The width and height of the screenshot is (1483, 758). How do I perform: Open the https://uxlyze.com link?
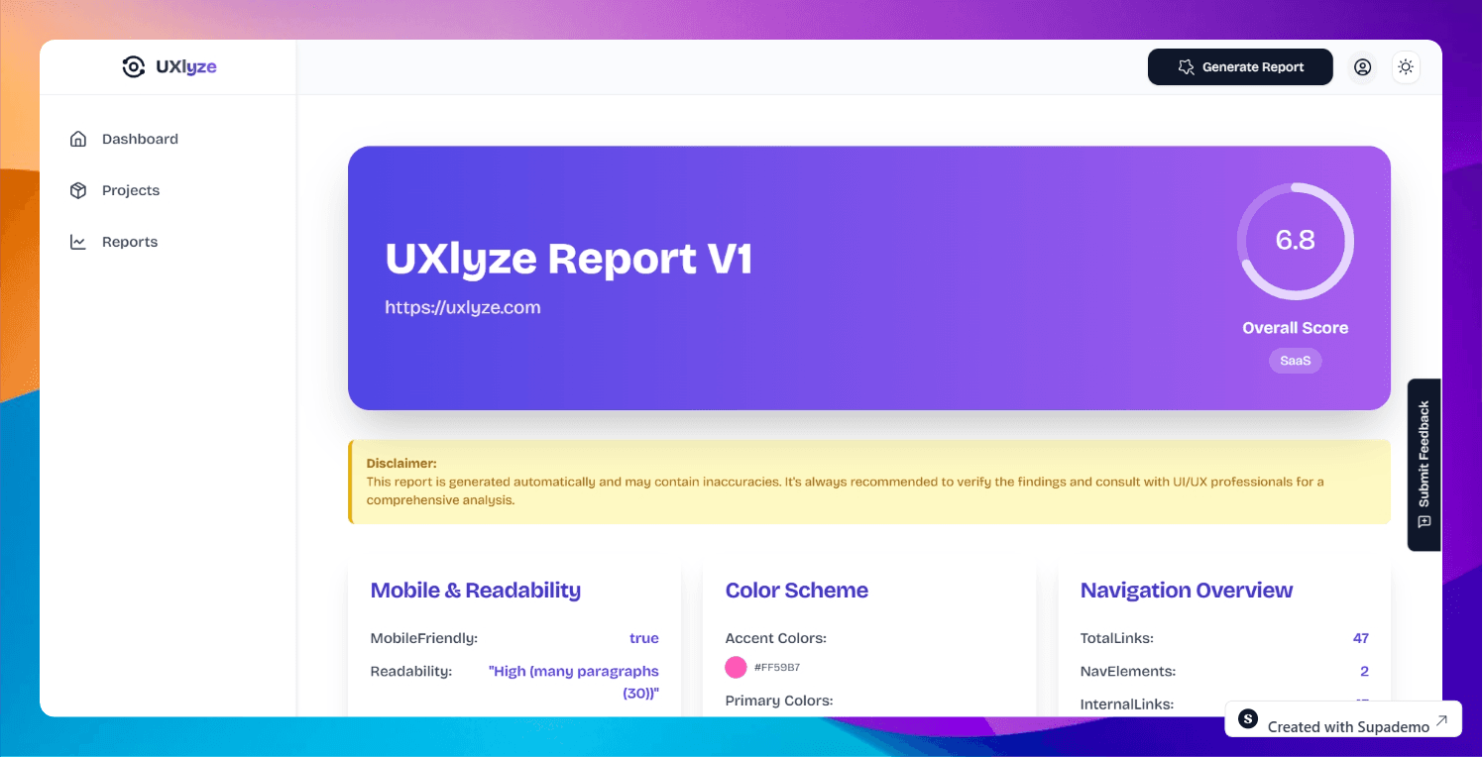[462, 307]
